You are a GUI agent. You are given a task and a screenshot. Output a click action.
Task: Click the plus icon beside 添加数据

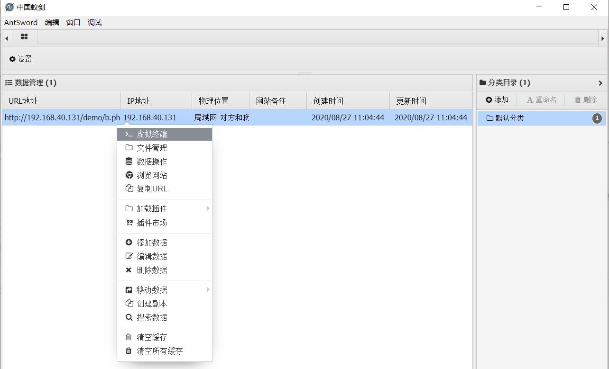point(129,243)
